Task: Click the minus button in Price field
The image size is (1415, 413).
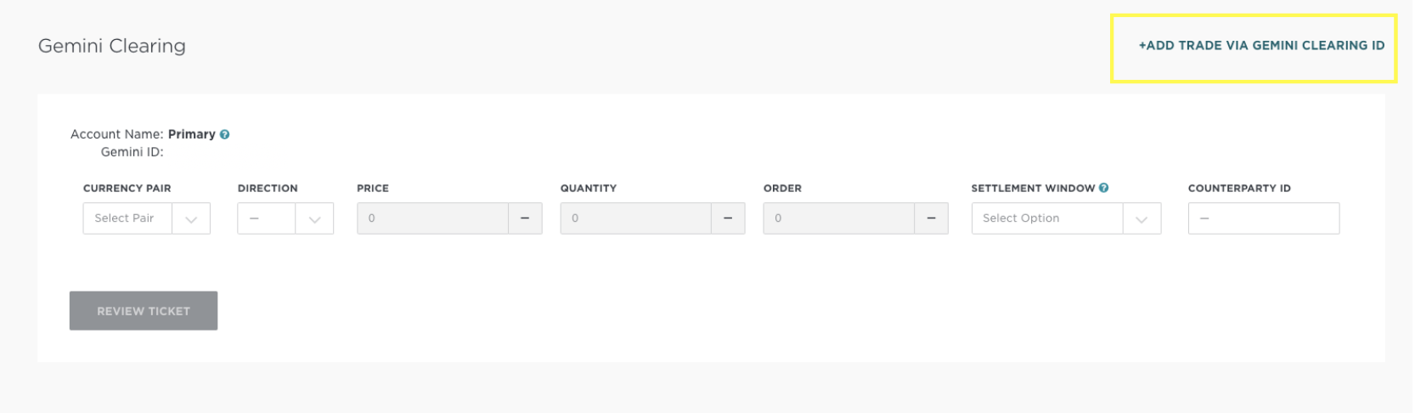Action: tap(525, 218)
